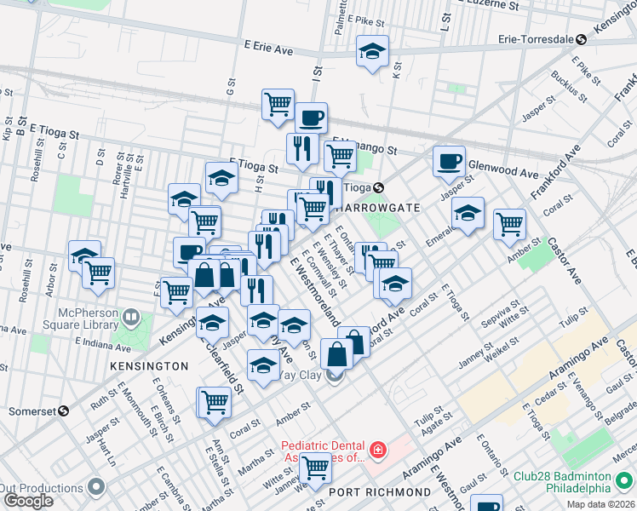This screenshot has height=511, width=637.
Task: Select grocery cart marker near Ann St
Action: pos(215,404)
